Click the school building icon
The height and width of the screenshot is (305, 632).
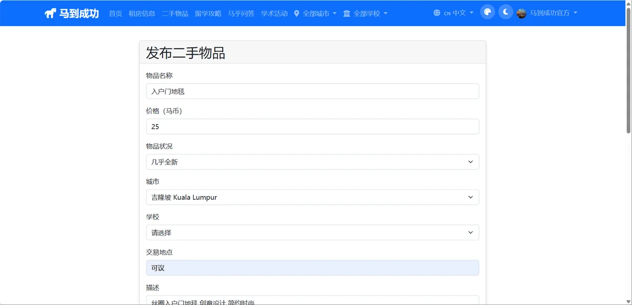coord(347,13)
